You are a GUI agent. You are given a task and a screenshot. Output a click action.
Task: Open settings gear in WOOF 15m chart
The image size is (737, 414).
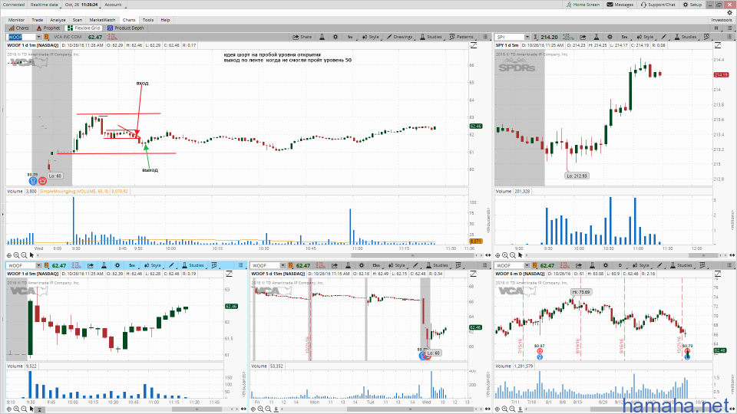tap(362, 265)
